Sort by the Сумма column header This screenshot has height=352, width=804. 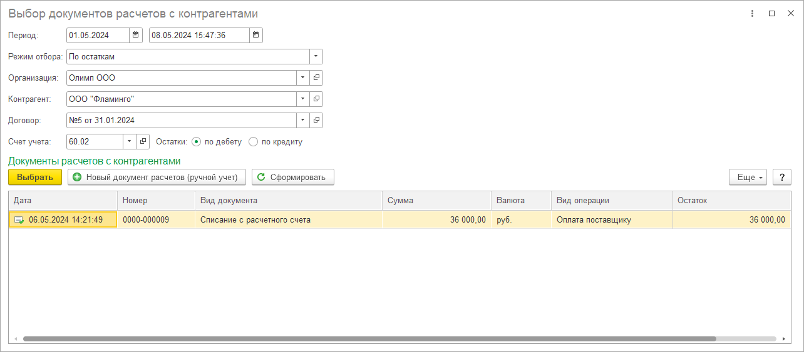[436, 201]
